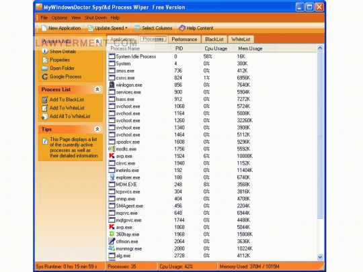Click the Add All To WhiteList link
Image resolution: width=363 pixels, height=272 pixels.
point(70,117)
